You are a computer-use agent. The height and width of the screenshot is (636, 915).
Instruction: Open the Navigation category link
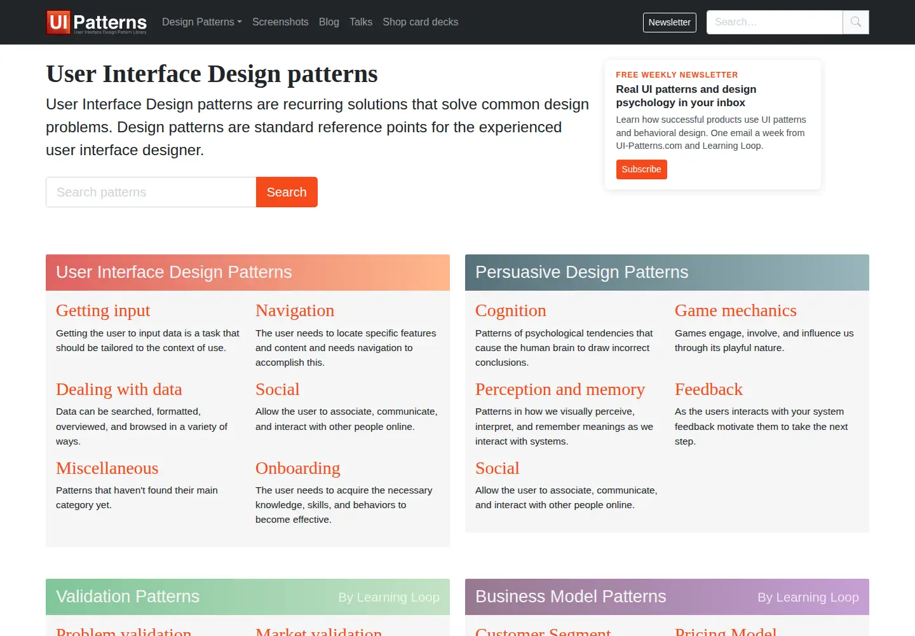click(295, 310)
